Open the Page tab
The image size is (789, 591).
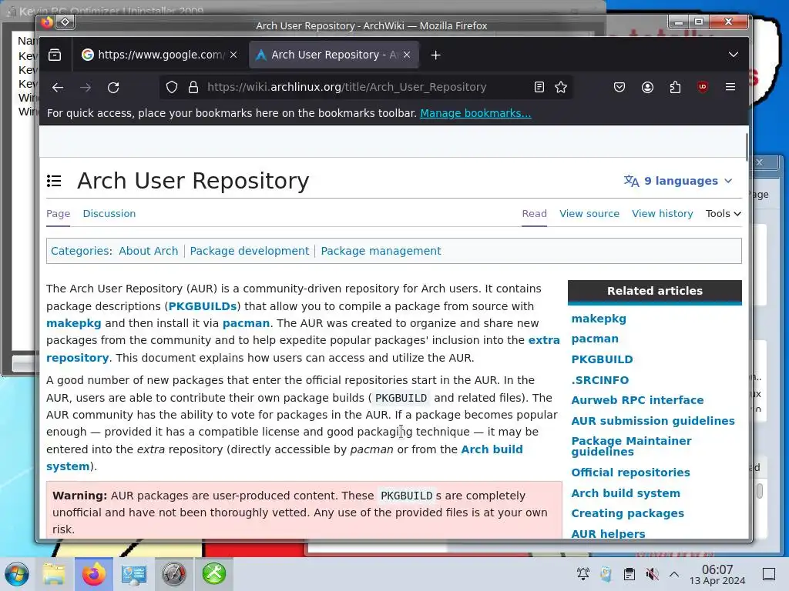tap(59, 214)
